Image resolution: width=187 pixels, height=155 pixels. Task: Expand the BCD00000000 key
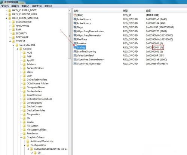[x=10, y=22]
